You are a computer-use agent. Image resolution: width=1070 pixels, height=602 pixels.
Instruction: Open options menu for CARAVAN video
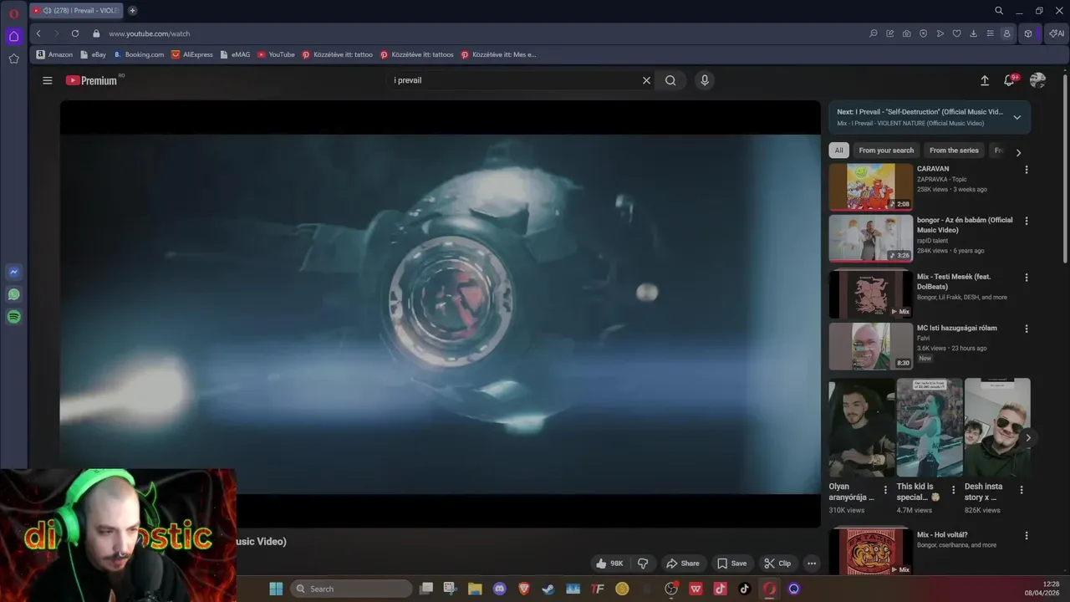click(x=1027, y=170)
